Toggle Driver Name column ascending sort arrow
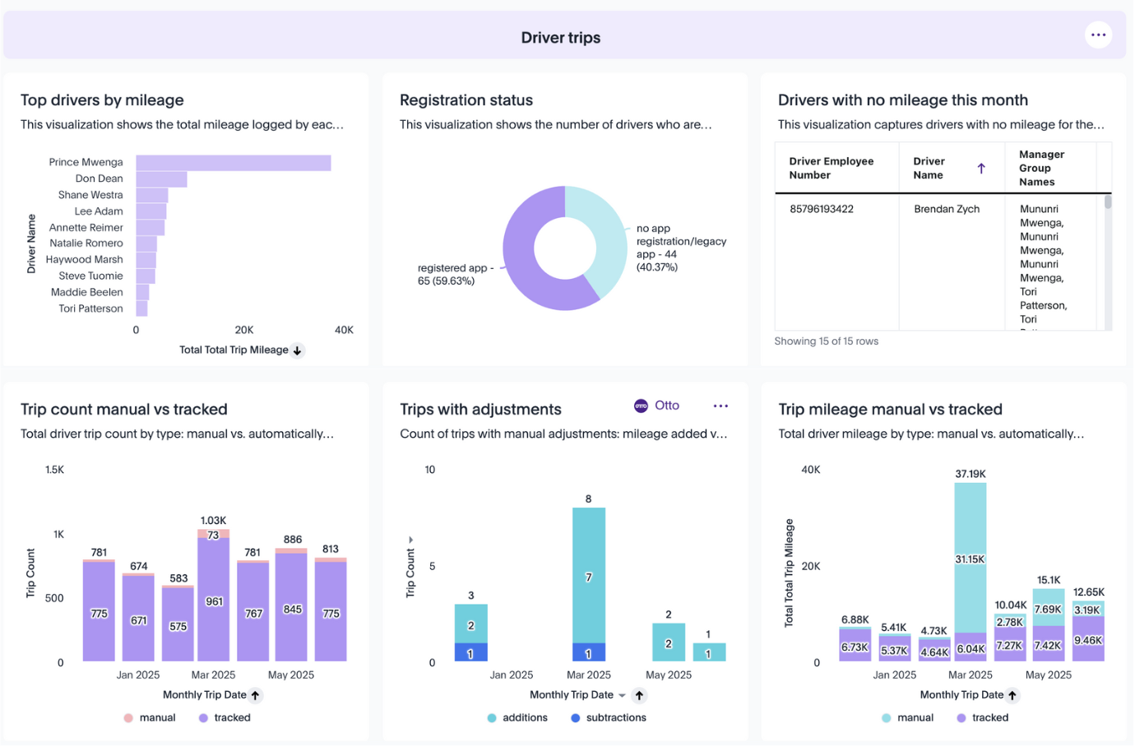The height and width of the screenshot is (747, 1135). tap(981, 169)
